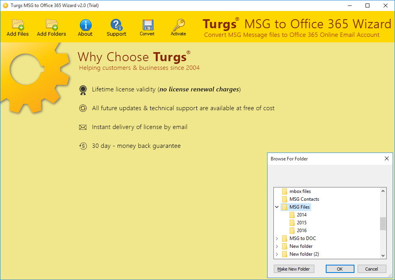Select the New folder name

[x=301, y=246]
